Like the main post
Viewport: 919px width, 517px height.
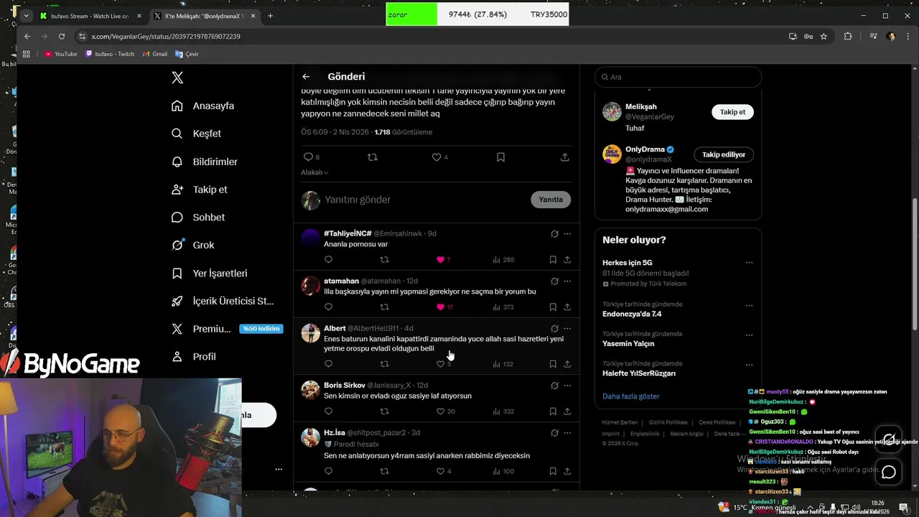tap(436, 157)
